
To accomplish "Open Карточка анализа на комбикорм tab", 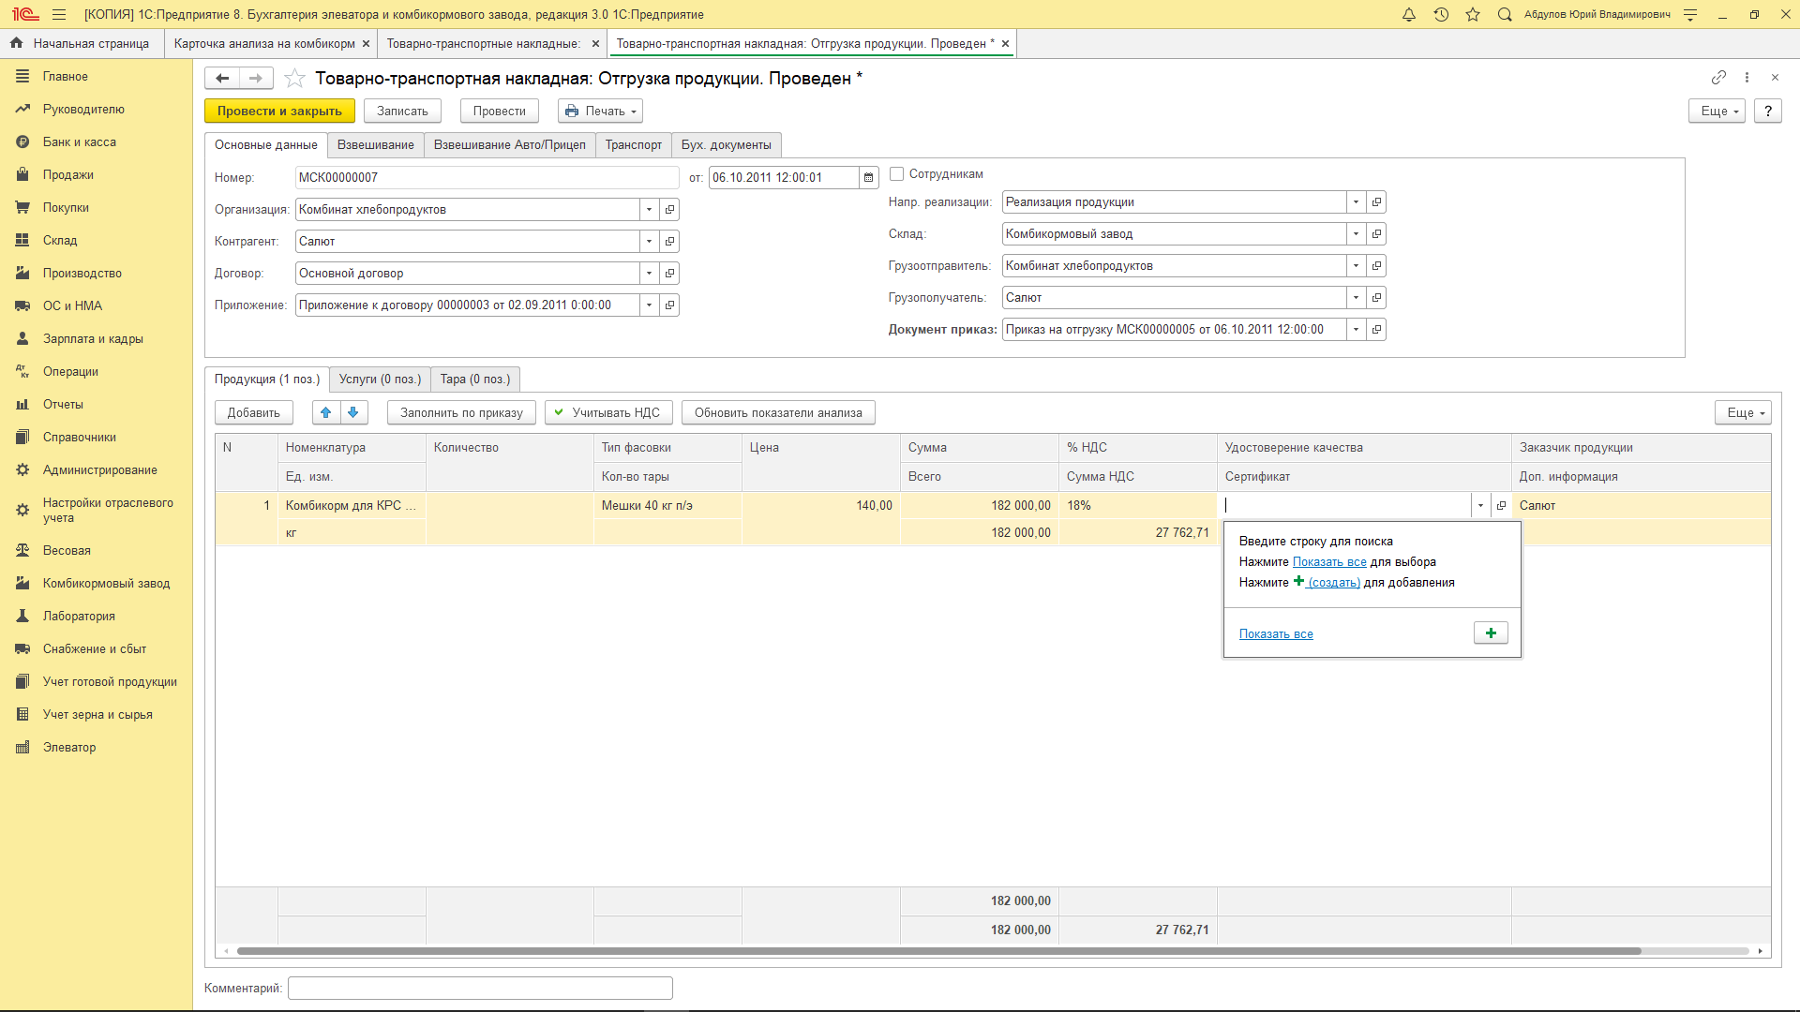I will [264, 43].
